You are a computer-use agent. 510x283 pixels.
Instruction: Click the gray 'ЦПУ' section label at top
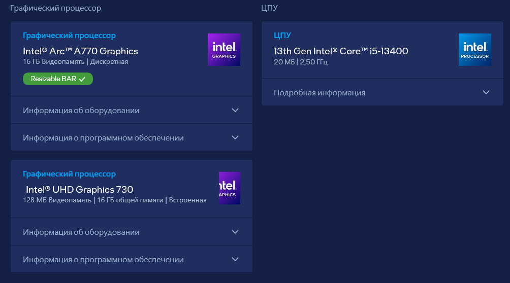[269, 8]
